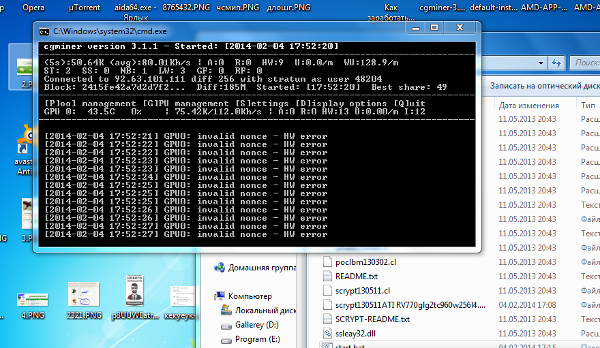Open the Explorer address bar dropdown arrow
Screen dimensions: 600x348
[x=541, y=63]
